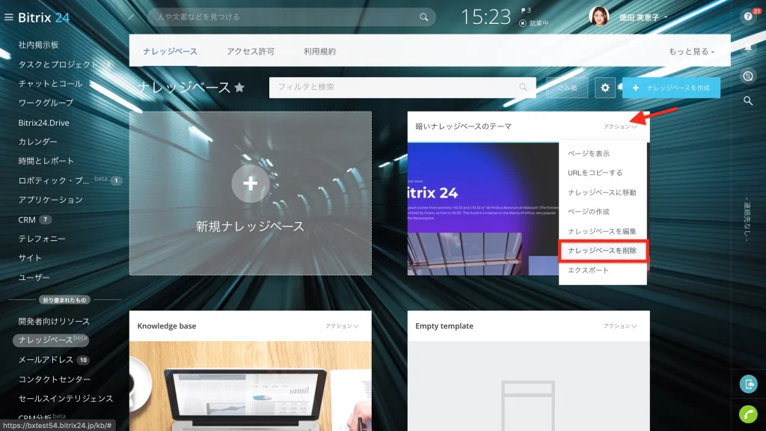766x431 pixels.
Task: Open the chat bubble icon in right panel
Action: [748, 76]
